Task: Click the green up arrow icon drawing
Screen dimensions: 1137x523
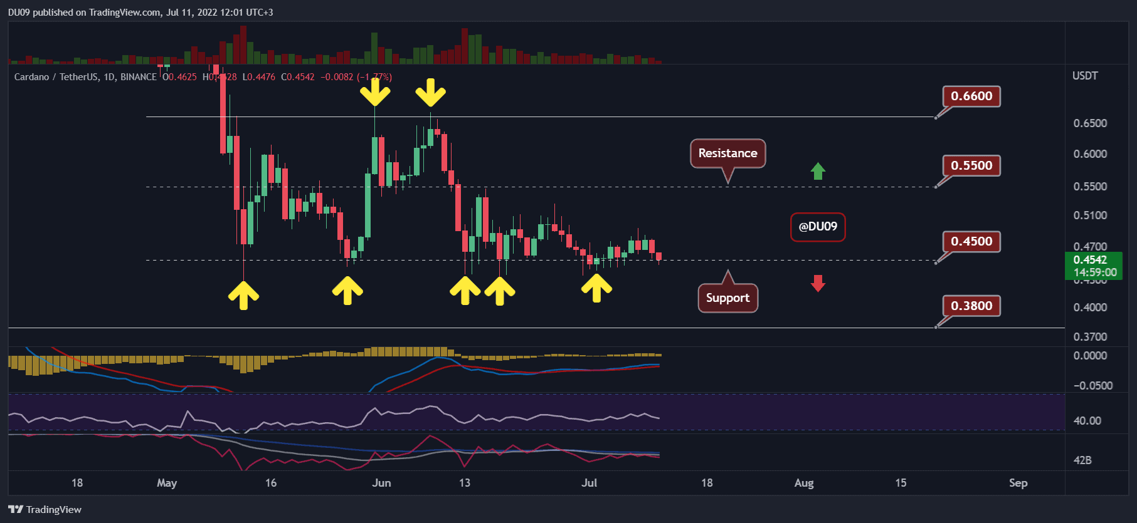Action: [818, 171]
